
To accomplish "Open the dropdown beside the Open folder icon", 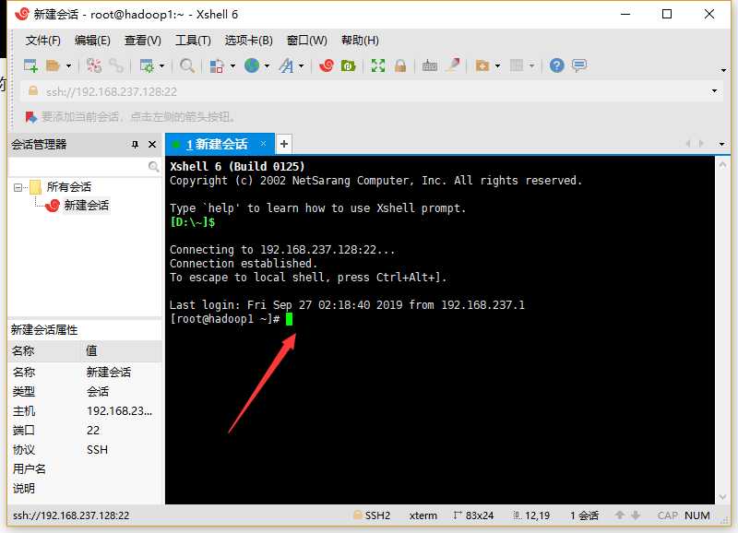I will pos(68,65).
